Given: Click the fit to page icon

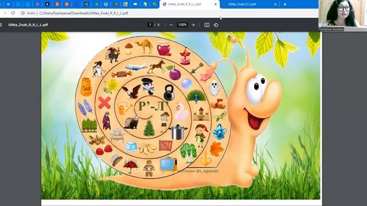Looking at the screenshot, I should pos(206,25).
